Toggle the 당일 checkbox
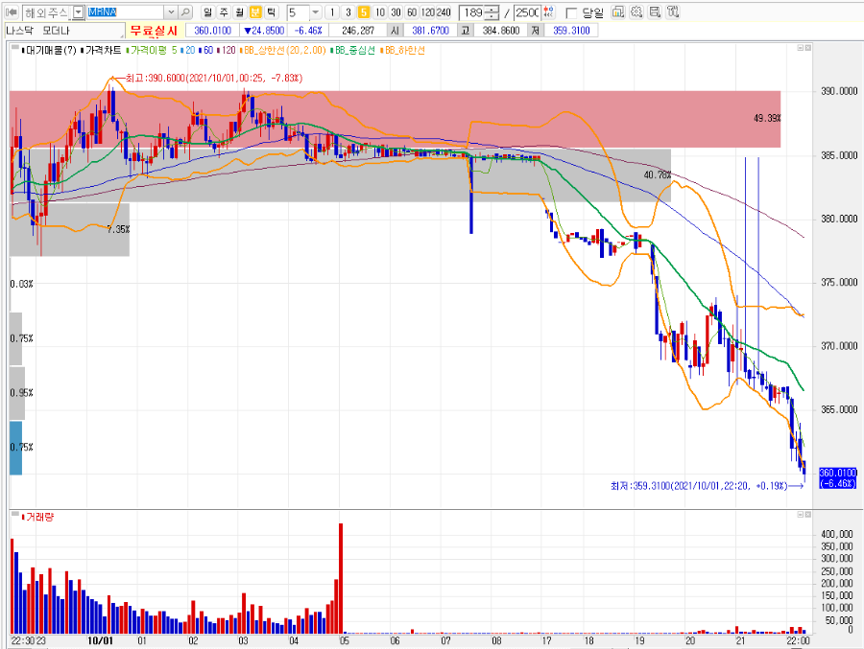864x649 pixels. tap(571, 12)
